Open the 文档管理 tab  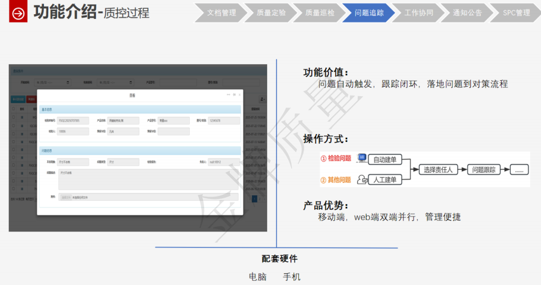221,12
